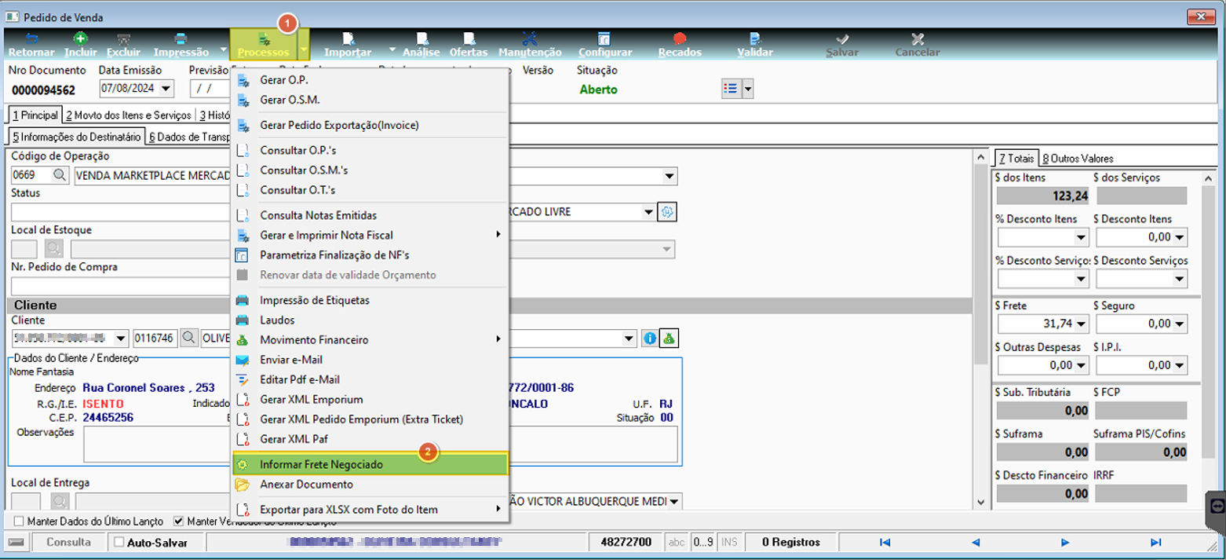
Task: Go to last record navigation arrow
Action: pos(1155,542)
